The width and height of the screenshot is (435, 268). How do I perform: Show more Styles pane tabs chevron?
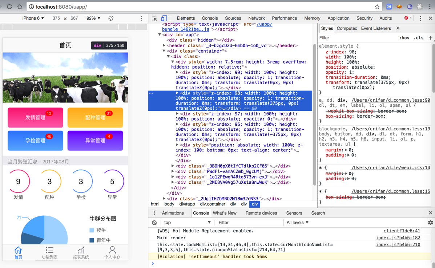[398, 28]
